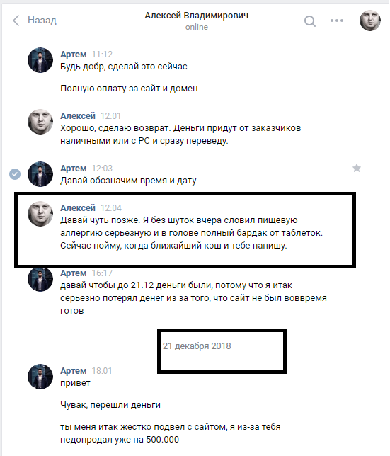This screenshot has width=390, height=456.
Task: Select message 'Чувак, перешли деньги'
Action: pos(110,405)
